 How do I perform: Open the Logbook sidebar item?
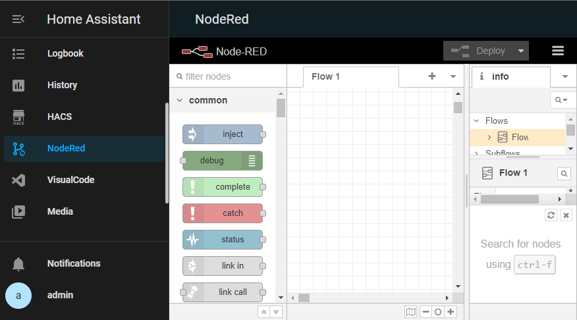click(84, 54)
